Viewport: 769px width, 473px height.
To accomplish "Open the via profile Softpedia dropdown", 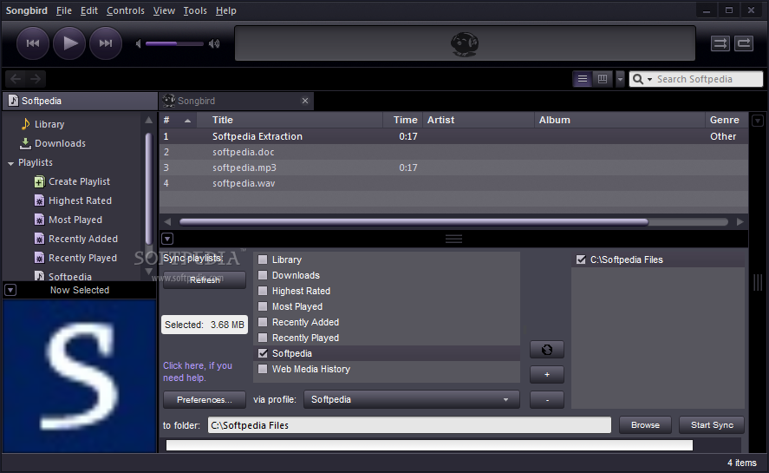I will pyautogui.click(x=412, y=400).
